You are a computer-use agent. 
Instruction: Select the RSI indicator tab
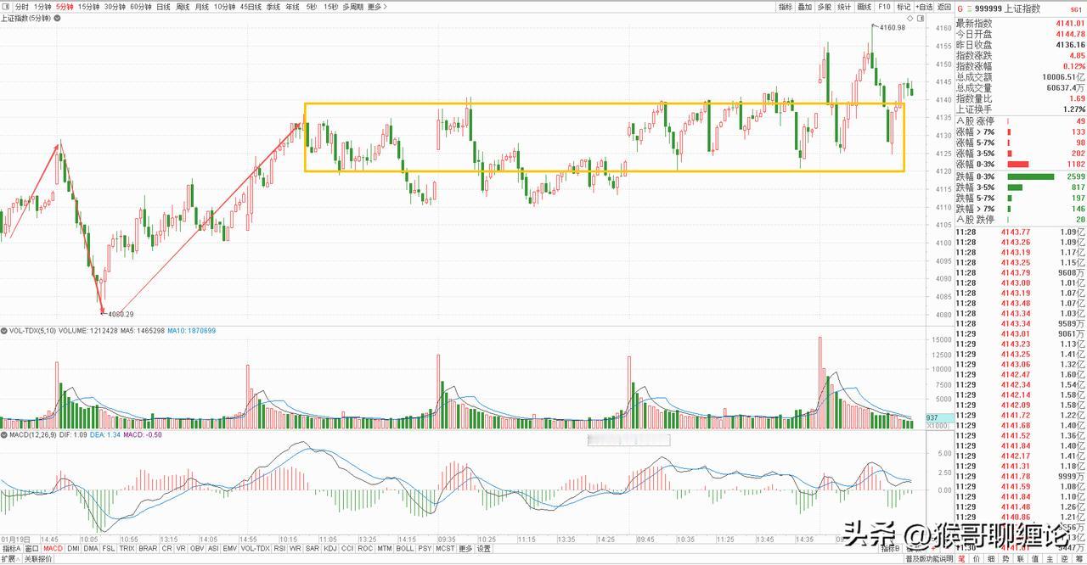[279, 548]
